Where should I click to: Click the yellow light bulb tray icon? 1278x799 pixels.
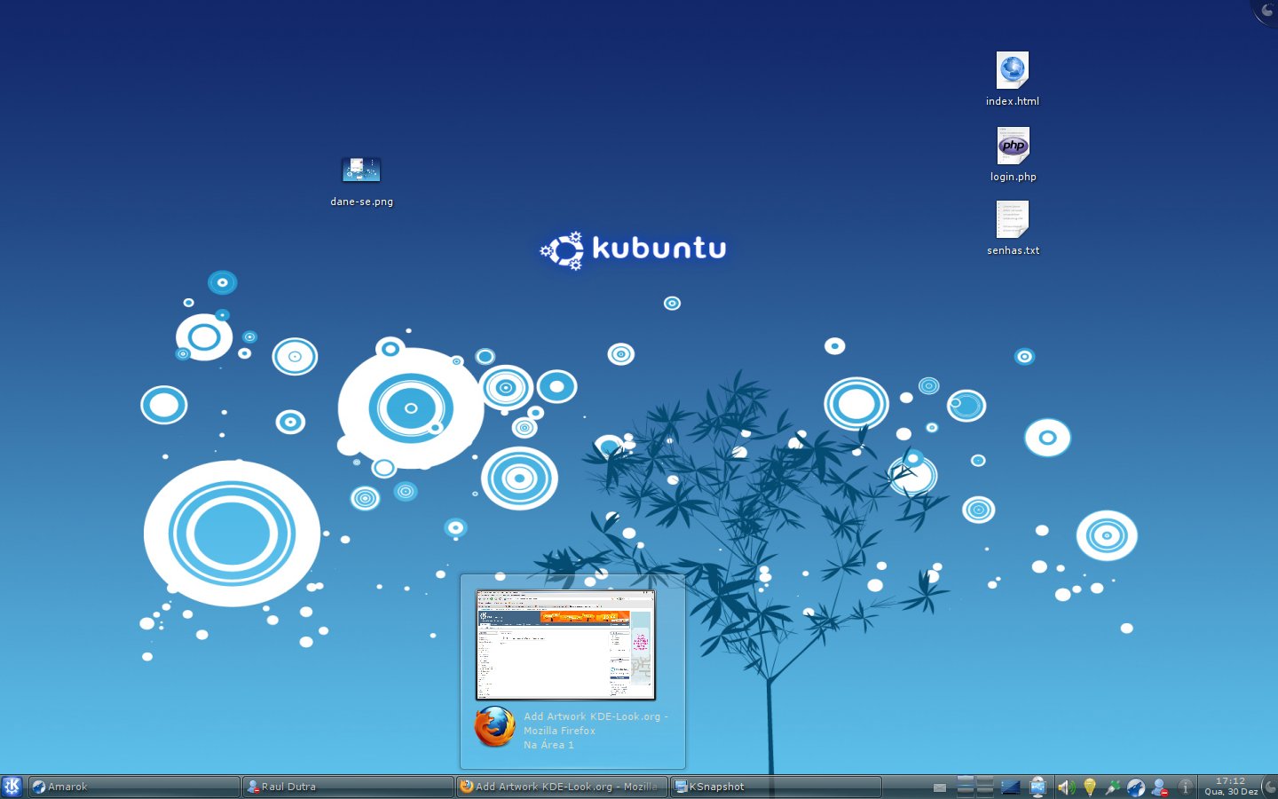tap(1090, 787)
